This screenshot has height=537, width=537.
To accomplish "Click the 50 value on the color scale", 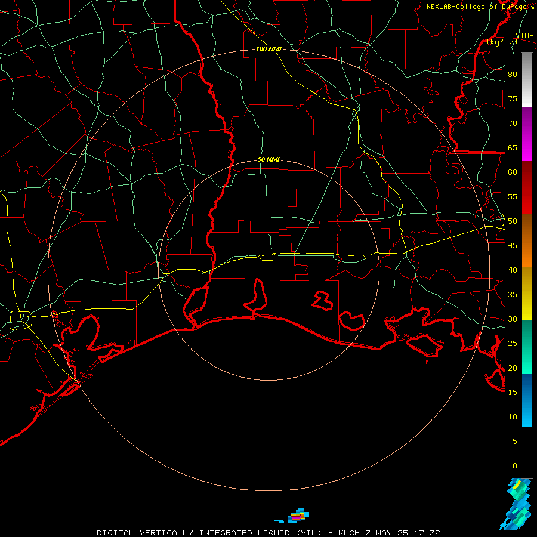I will (x=513, y=221).
